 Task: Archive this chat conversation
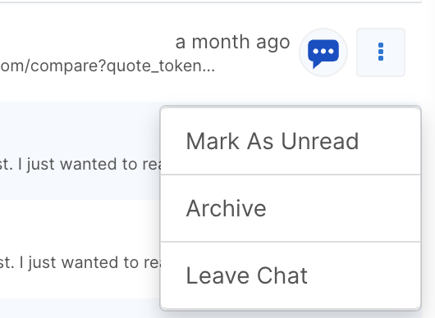291,208
